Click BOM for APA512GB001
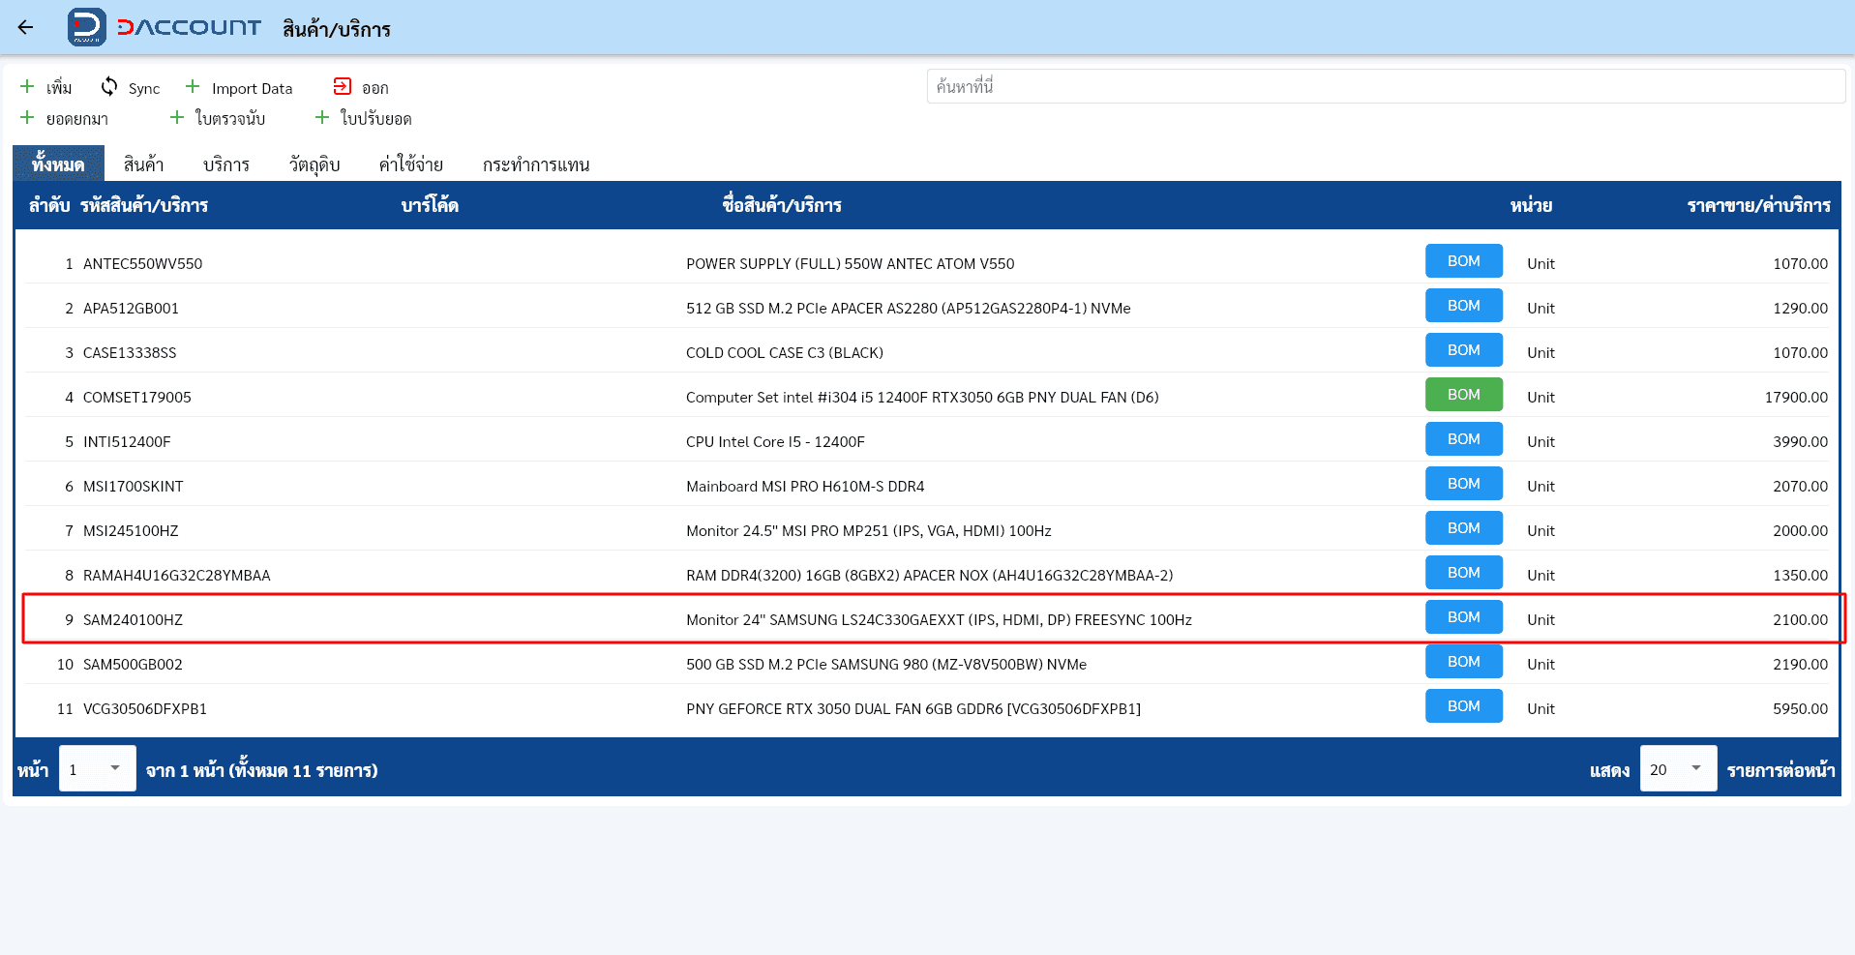The width and height of the screenshot is (1855, 955). (x=1464, y=306)
